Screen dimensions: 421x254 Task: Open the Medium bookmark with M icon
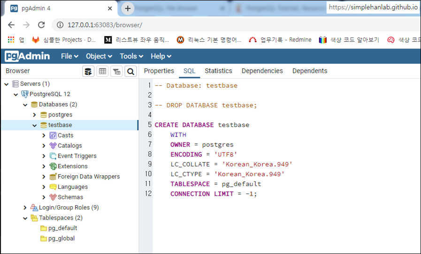click(x=137, y=40)
